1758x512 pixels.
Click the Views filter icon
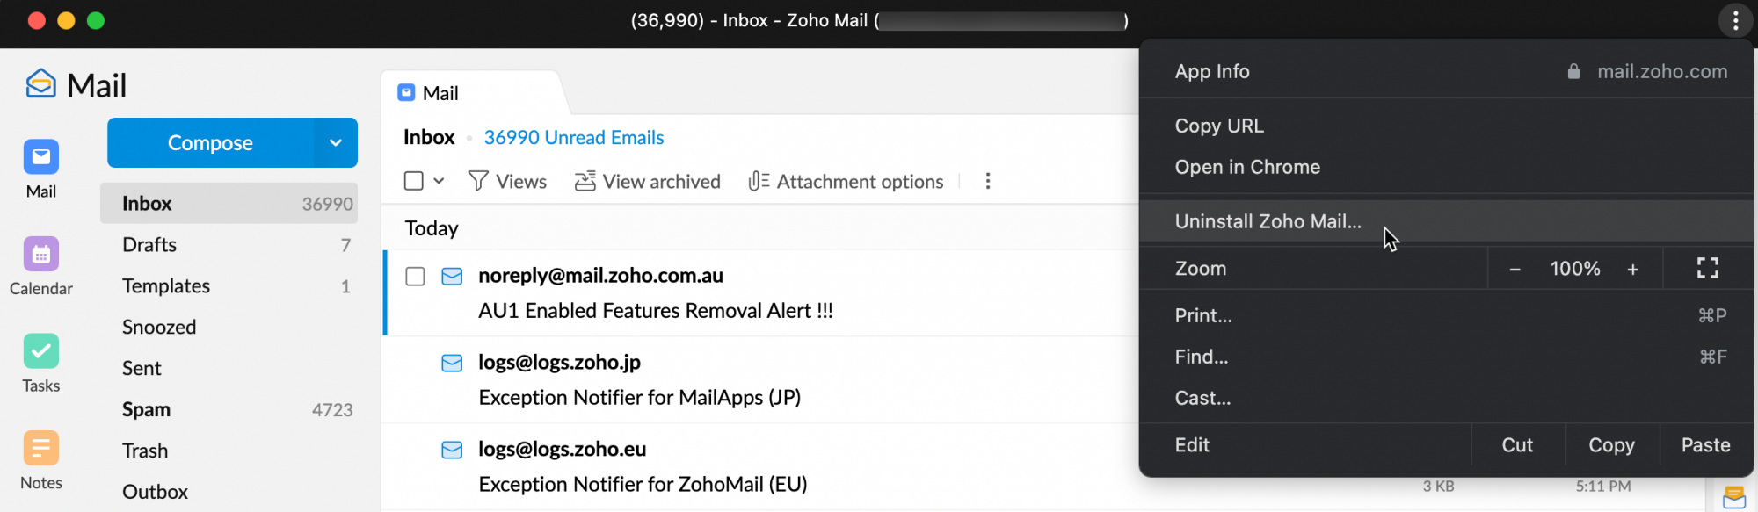pos(478,181)
